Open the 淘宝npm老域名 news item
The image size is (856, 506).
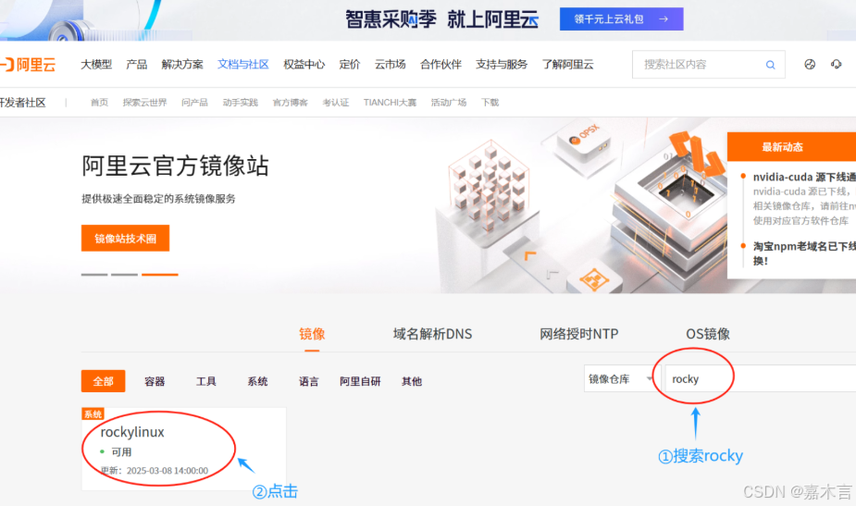click(x=804, y=253)
